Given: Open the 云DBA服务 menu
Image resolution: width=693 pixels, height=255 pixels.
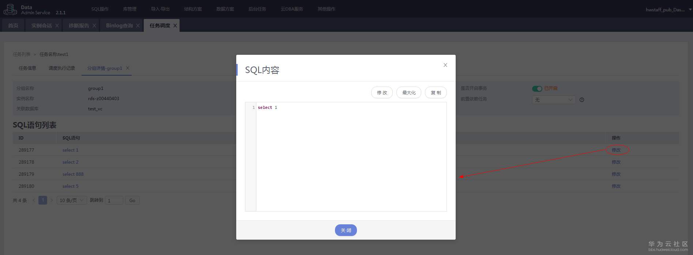Looking at the screenshot, I should point(292,9).
